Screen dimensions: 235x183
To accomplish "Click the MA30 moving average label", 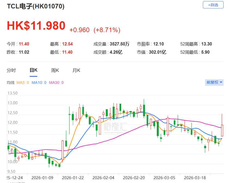I will click(56, 83).
